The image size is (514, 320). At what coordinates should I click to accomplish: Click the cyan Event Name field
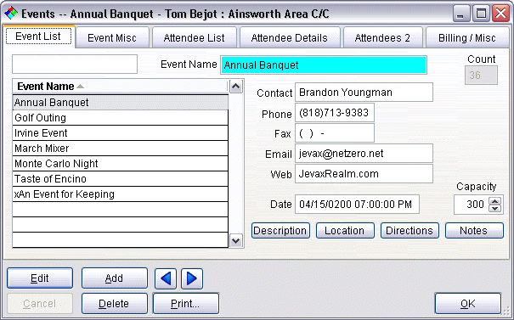324,65
